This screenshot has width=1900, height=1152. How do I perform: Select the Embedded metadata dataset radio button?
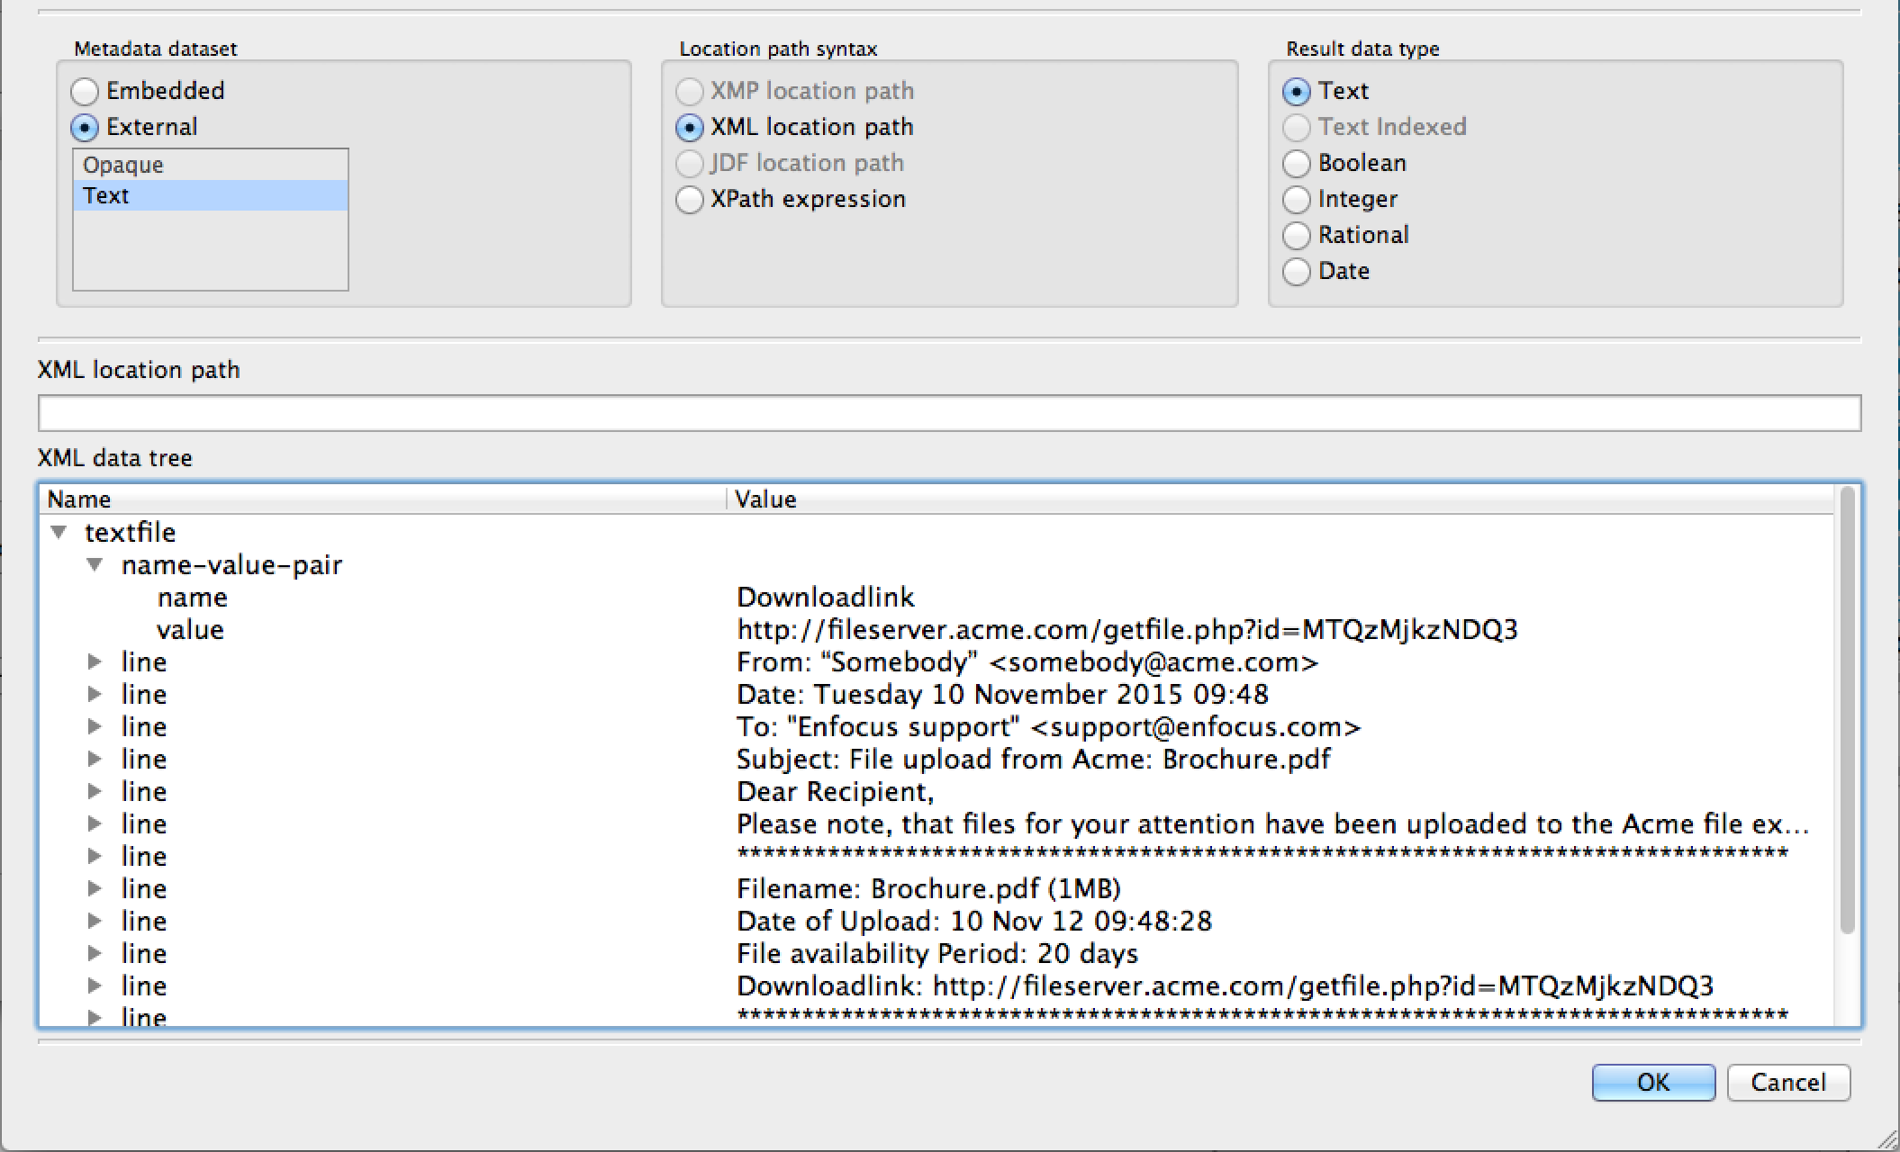(x=85, y=91)
